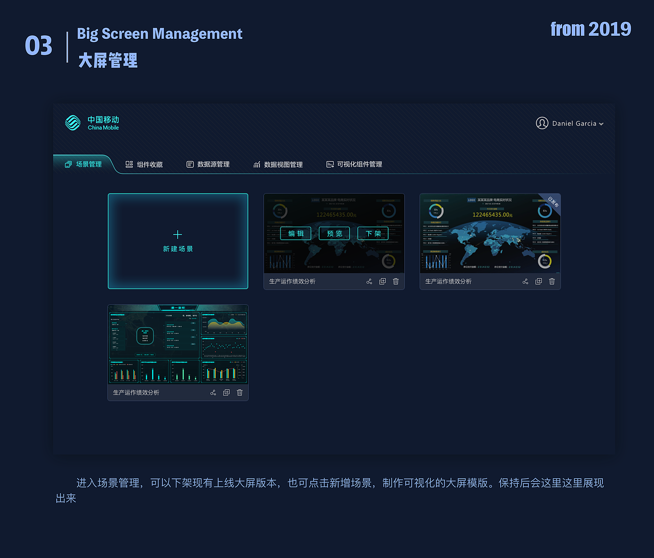Switch to 场景管理 tab

83,164
